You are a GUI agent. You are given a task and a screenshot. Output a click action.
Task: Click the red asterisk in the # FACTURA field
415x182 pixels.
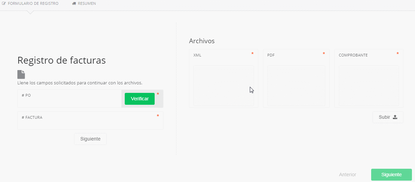tap(158, 116)
